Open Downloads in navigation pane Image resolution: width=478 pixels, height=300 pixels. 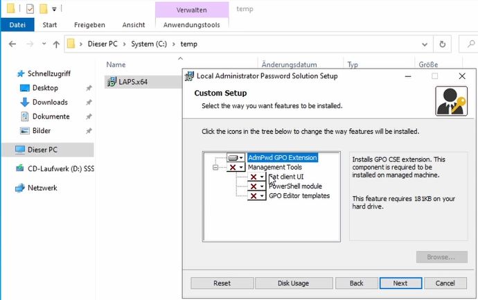point(50,102)
